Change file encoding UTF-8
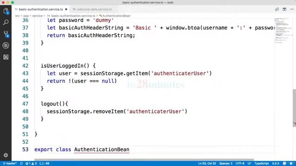 240,163
